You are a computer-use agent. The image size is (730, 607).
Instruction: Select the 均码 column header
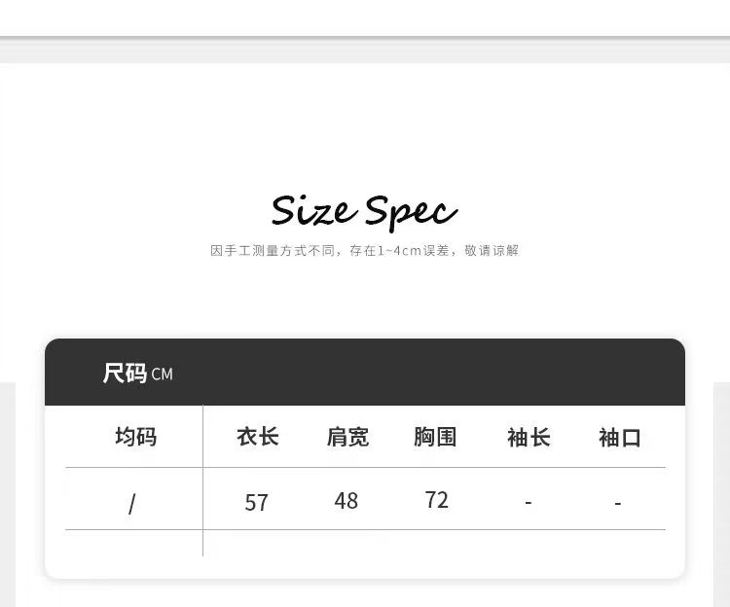click(135, 437)
